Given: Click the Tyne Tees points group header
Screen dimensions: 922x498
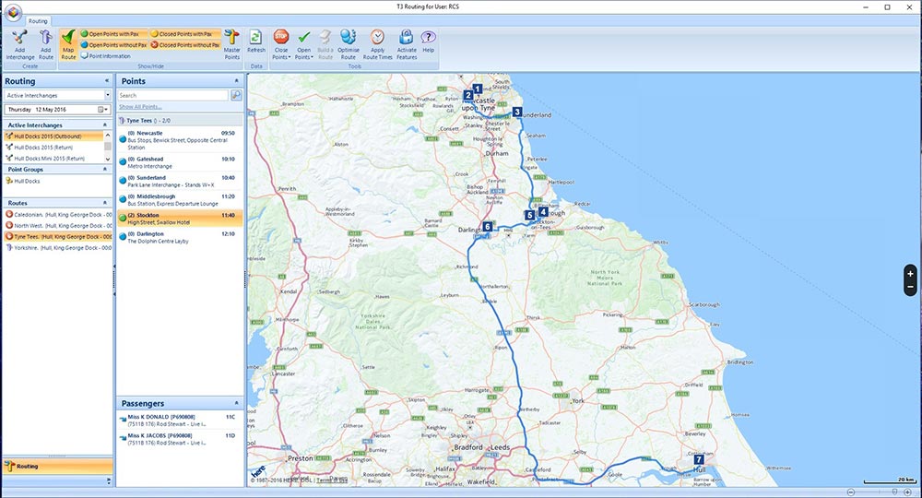Looking at the screenshot, I should [x=180, y=121].
